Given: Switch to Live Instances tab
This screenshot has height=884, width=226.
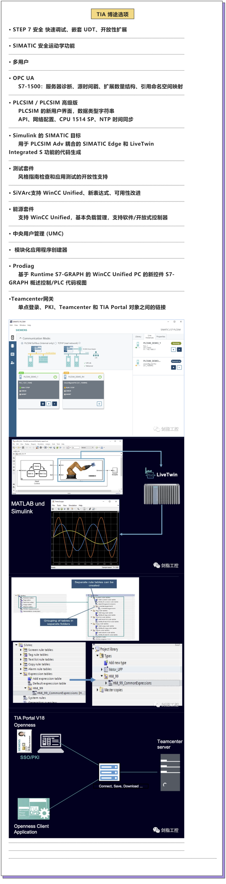Looking at the screenshot, I should tap(150, 337).
